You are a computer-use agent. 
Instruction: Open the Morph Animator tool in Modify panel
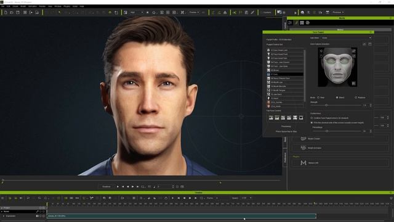pyautogui.click(x=340, y=148)
